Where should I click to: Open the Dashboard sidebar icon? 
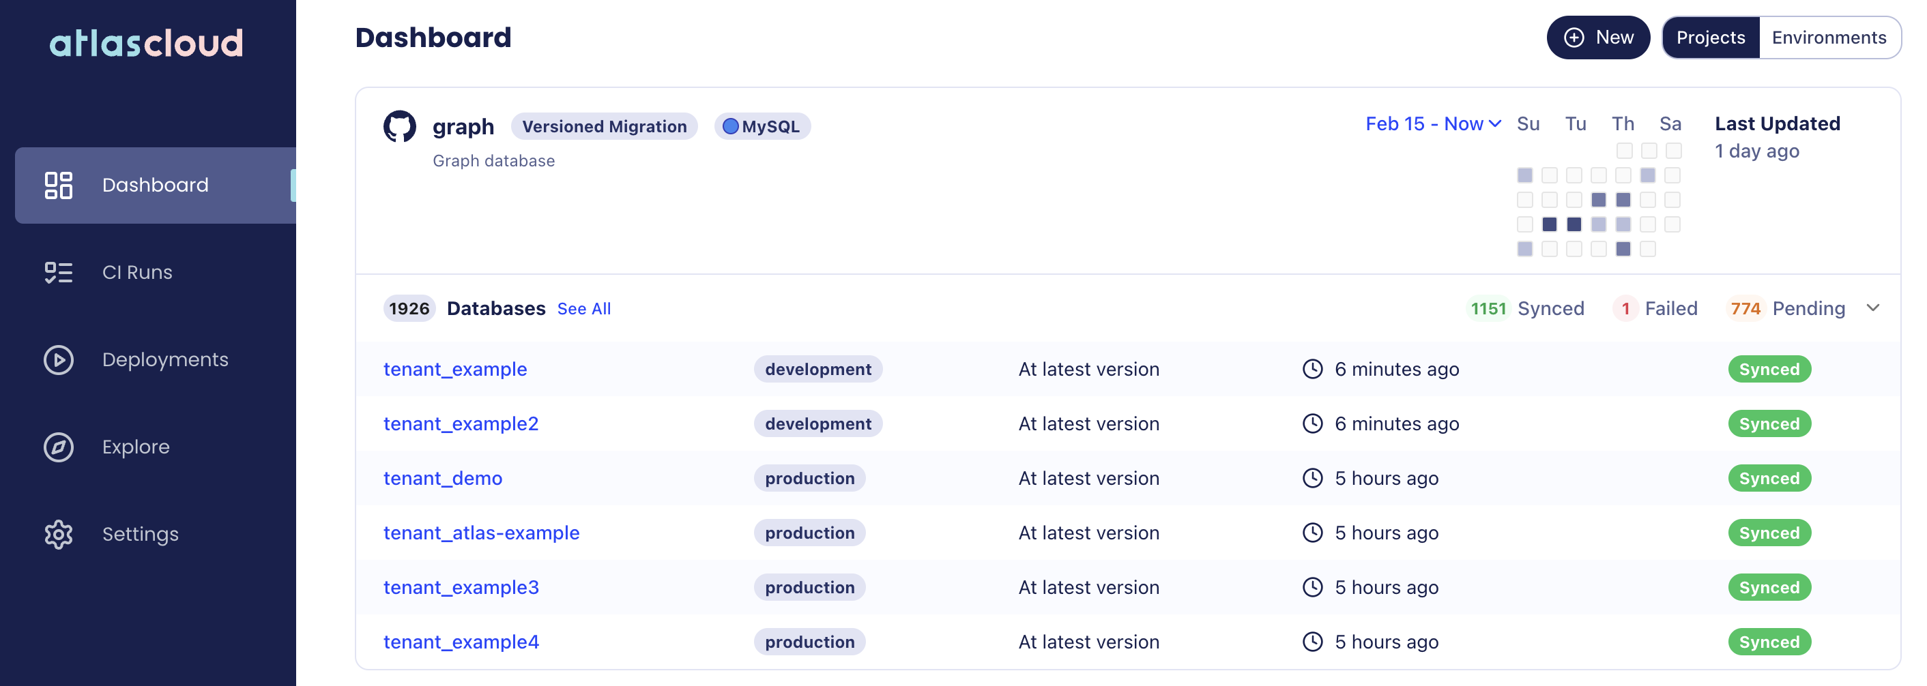(x=59, y=185)
